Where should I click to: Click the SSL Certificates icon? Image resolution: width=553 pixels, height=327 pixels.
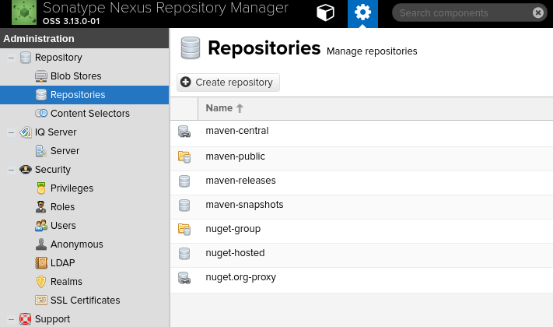(41, 301)
